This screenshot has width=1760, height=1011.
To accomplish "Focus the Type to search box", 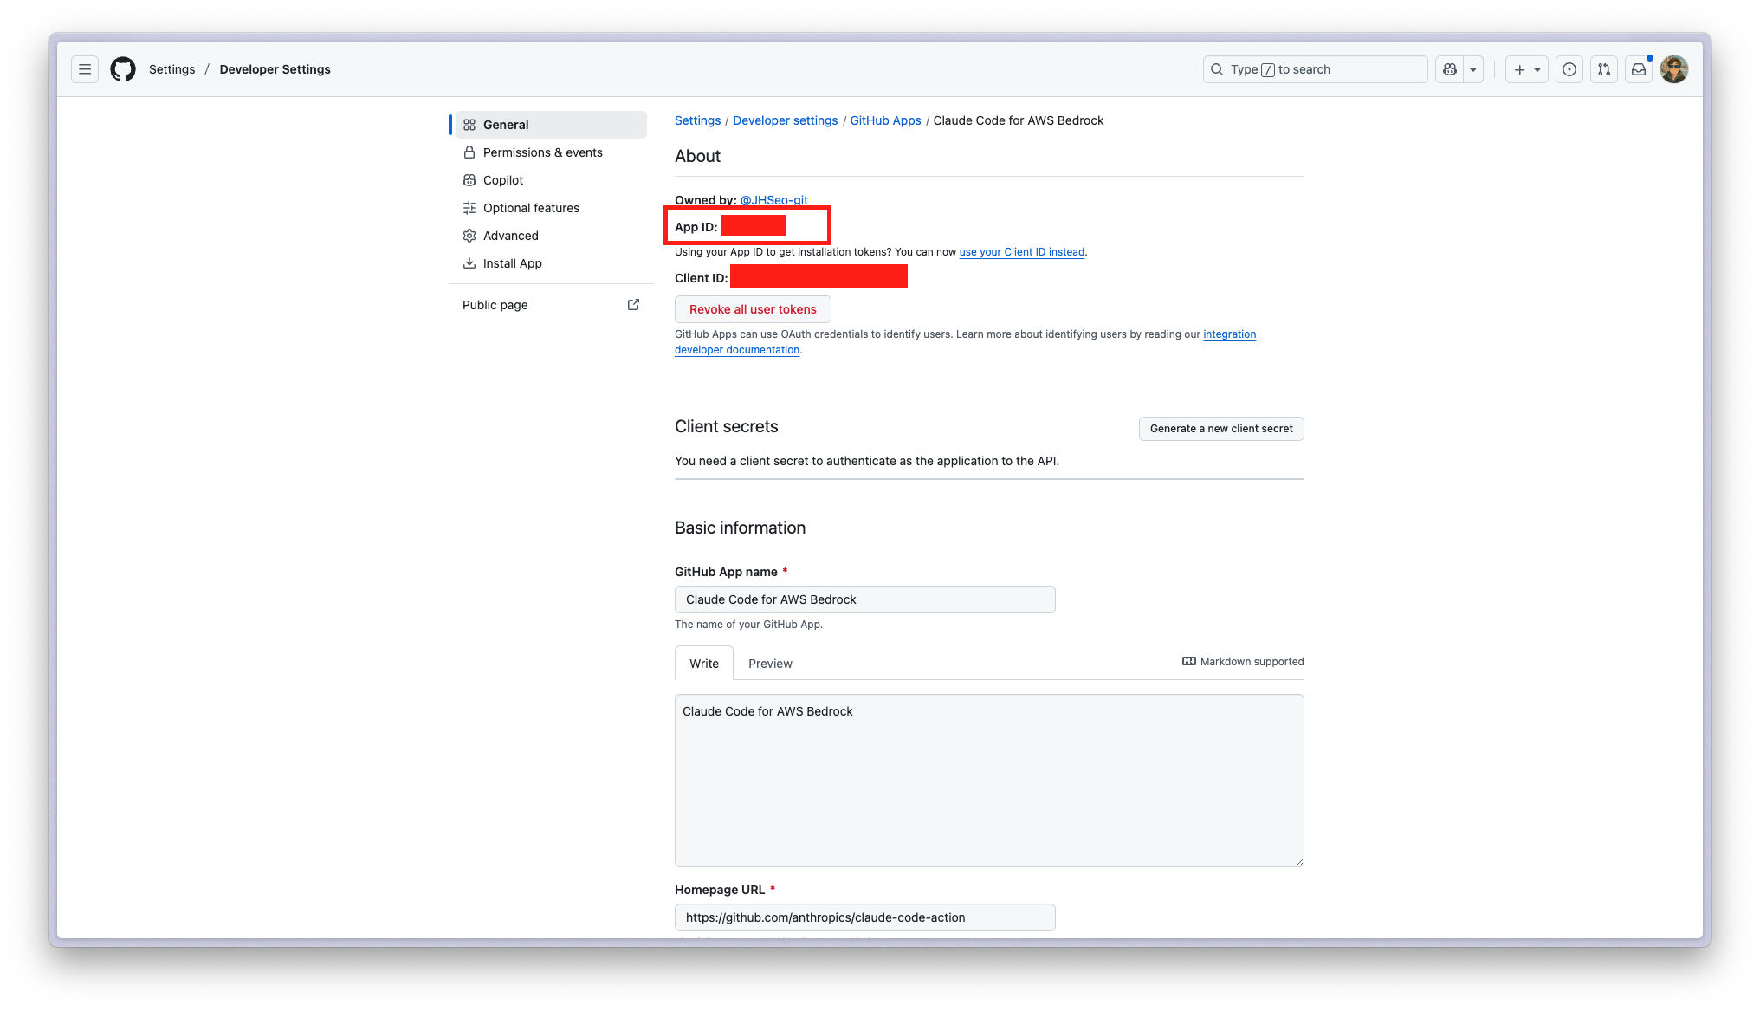I will point(1315,69).
